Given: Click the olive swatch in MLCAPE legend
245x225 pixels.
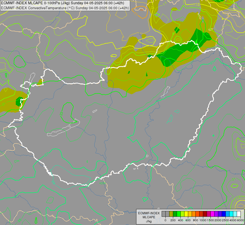Looking at the screenshot, I should (171, 214).
